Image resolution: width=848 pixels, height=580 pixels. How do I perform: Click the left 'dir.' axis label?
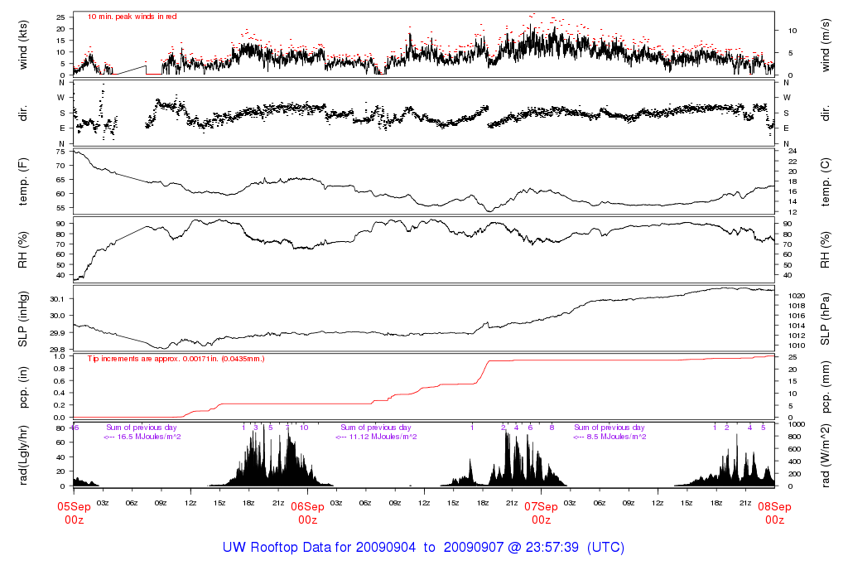[23, 114]
